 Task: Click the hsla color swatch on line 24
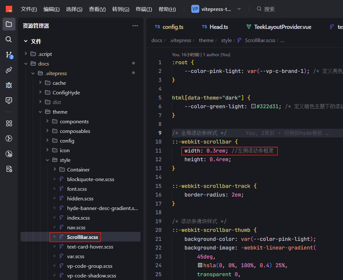pyautogui.click(x=200, y=265)
